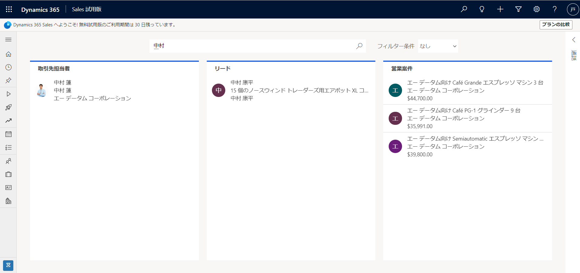Click the Sales 試用版 app name
Viewport: 580px width, 273px height.
tap(87, 9)
